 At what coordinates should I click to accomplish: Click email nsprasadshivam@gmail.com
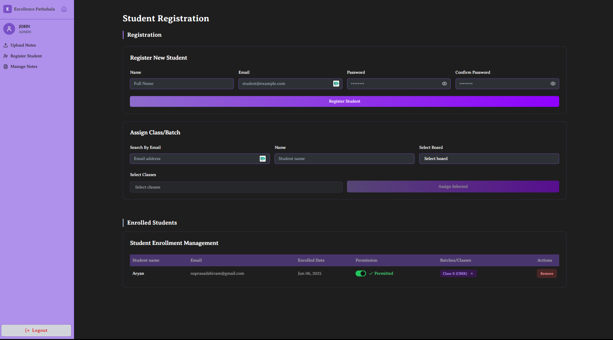pyautogui.click(x=217, y=274)
